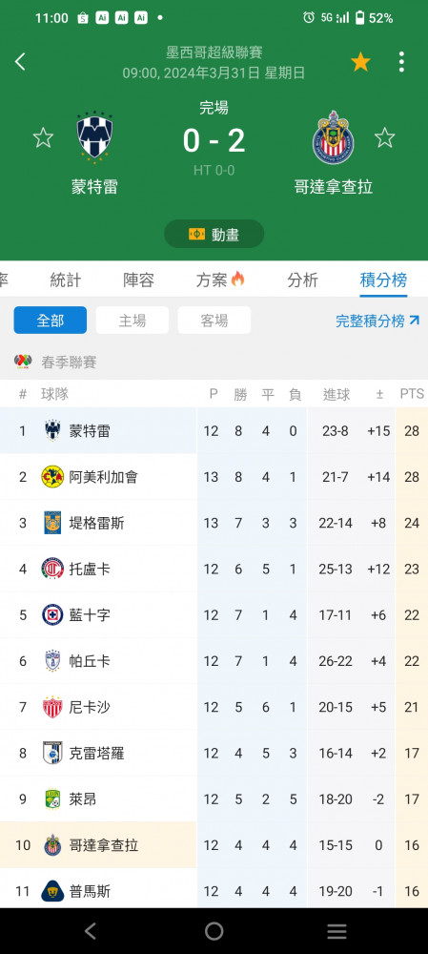Tap the back arrow in the header
Viewport: 428px width, 954px height.
click(x=21, y=61)
